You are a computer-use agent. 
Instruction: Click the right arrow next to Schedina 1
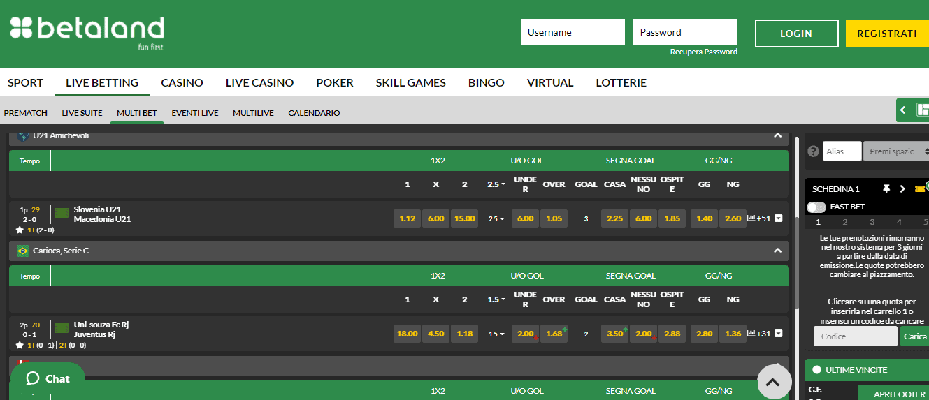pyautogui.click(x=902, y=188)
